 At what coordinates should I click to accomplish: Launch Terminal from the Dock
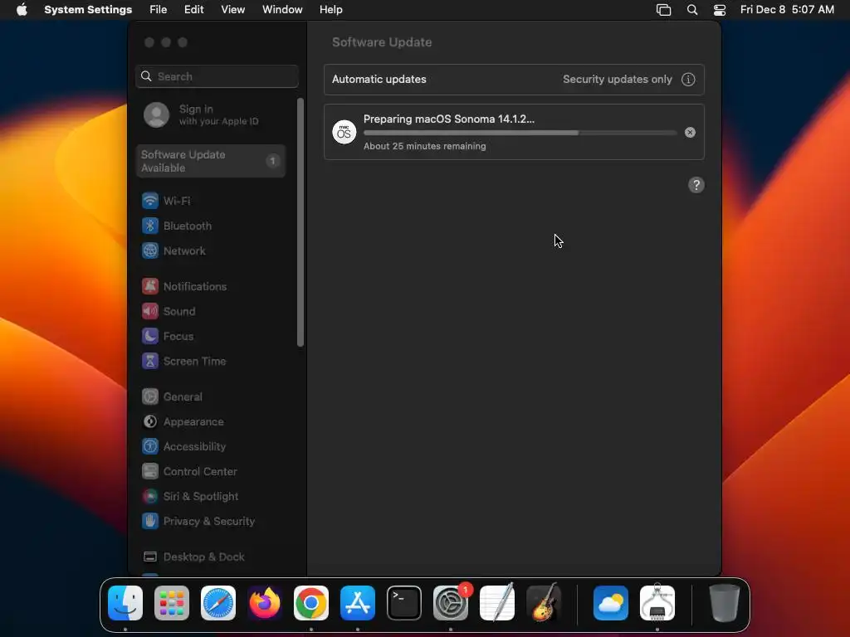[404, 603]
